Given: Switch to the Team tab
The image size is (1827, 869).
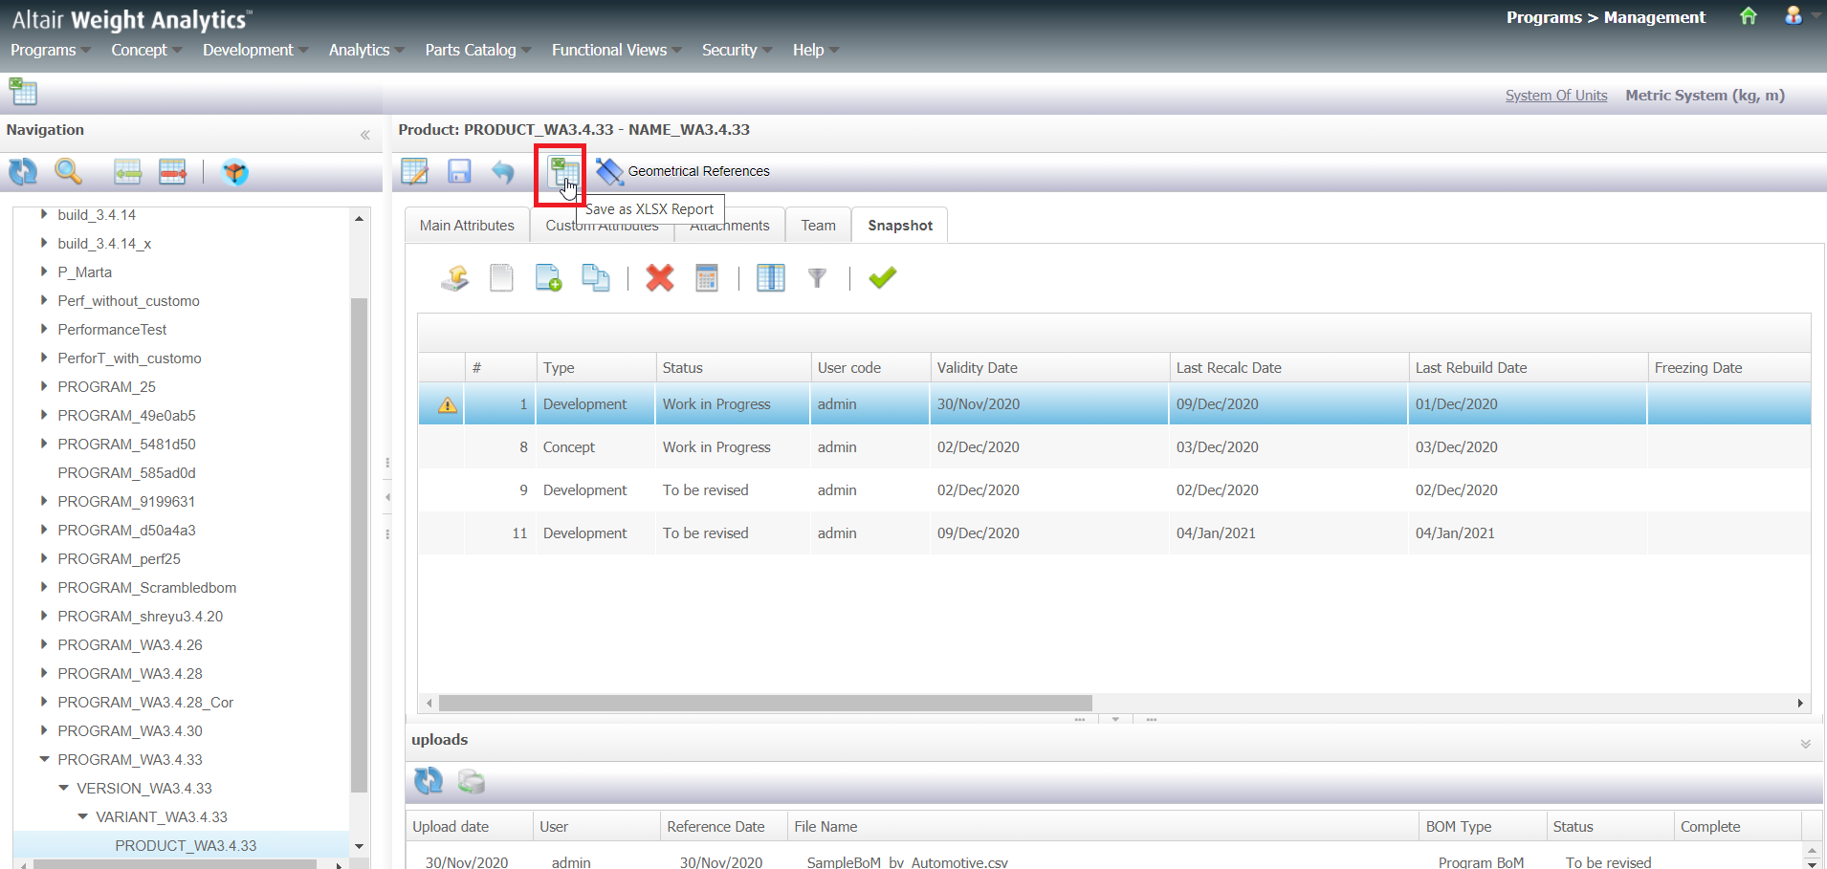Looking at the screenshot, I should tap(818, 226).
